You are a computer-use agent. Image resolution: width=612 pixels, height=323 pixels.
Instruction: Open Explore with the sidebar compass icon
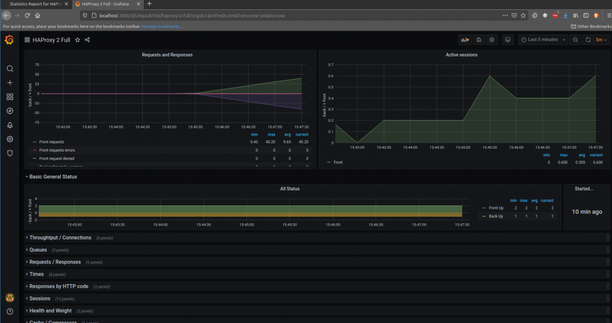tap(10, 111)
